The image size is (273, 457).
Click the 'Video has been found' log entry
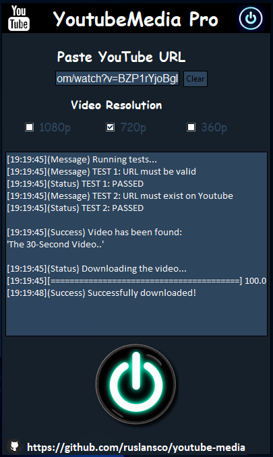[94, 232]
